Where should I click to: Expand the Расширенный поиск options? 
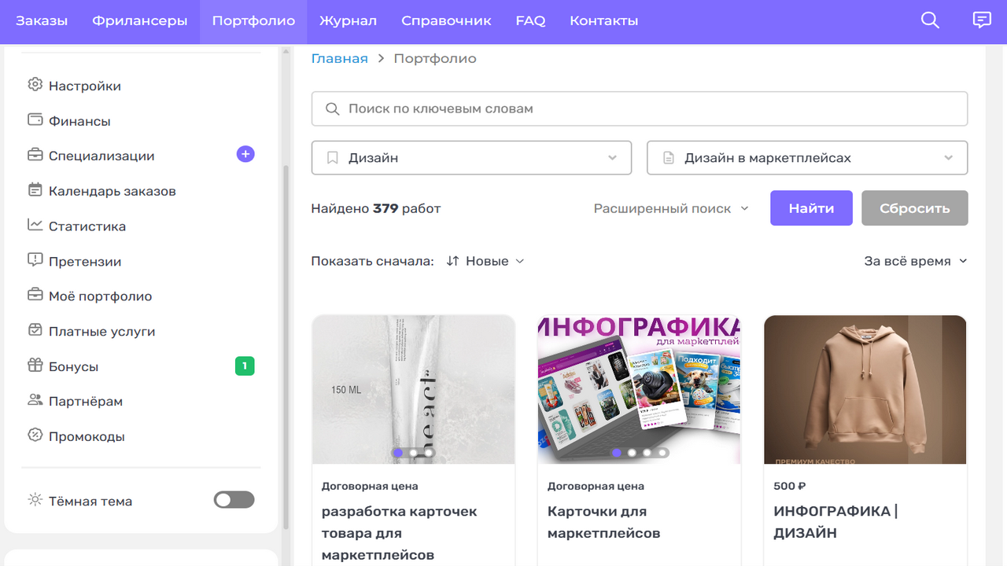click(x=670, y=208)
